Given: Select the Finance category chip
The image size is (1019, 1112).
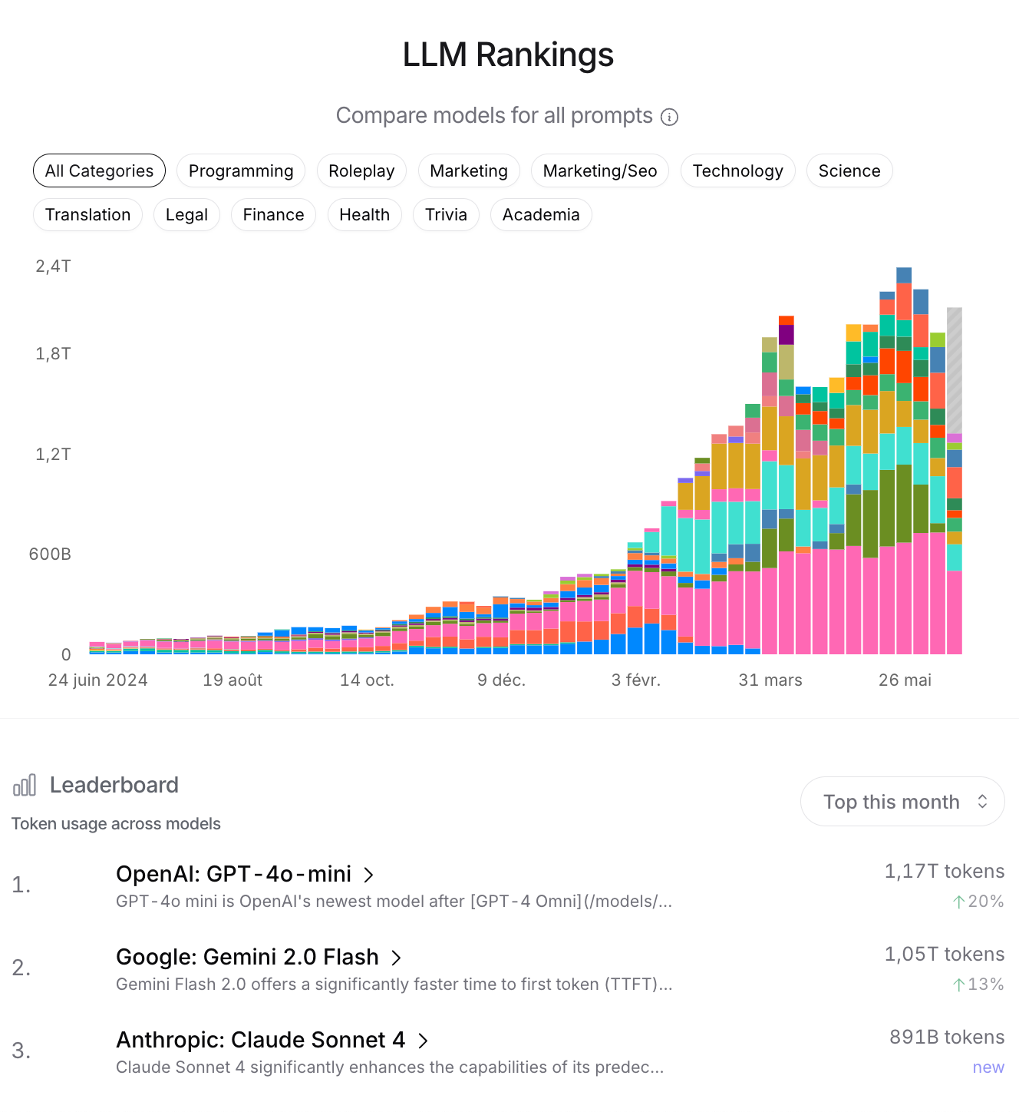Looking at the screenshot, I should (273, 214).
